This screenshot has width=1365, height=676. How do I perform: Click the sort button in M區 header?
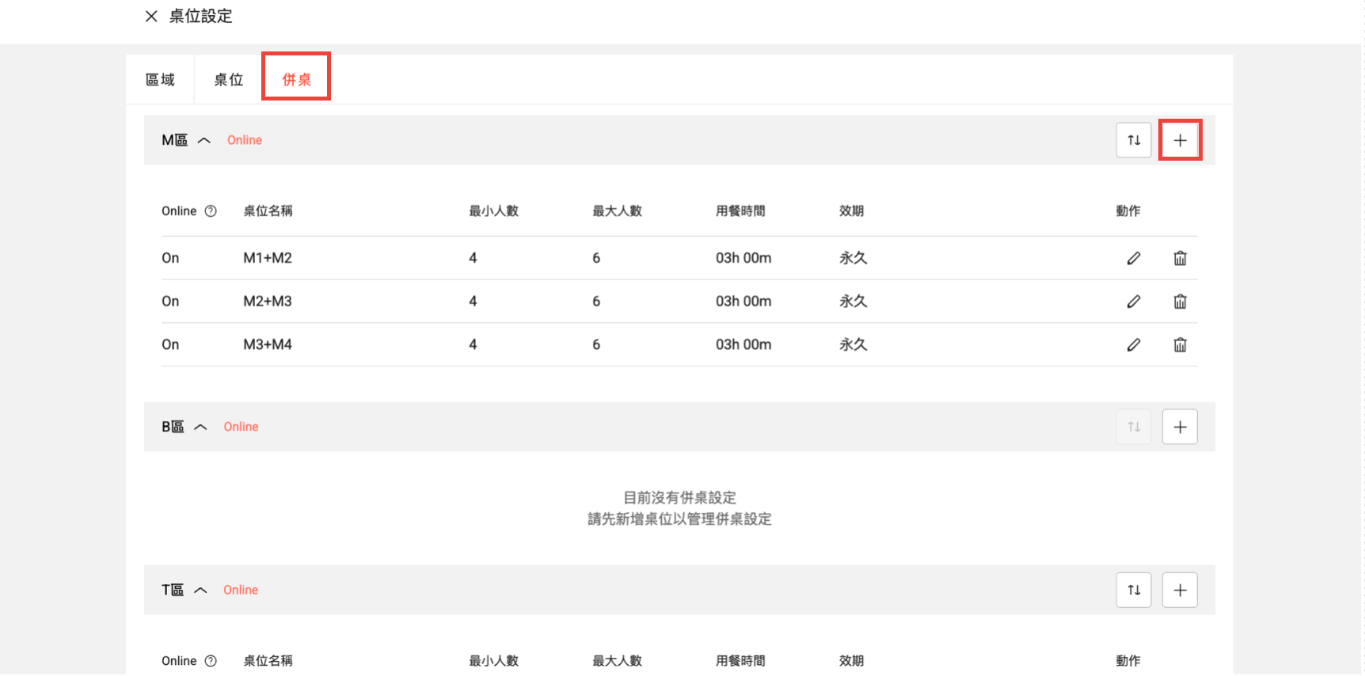click(1133, 141)
